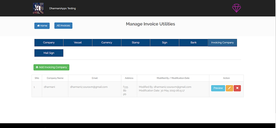Switch to the Stamp tab
276x128 pixels.
tap(136, 42)
